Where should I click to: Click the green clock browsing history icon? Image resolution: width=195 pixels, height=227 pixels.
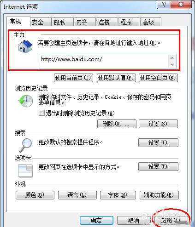pos(25,101)
